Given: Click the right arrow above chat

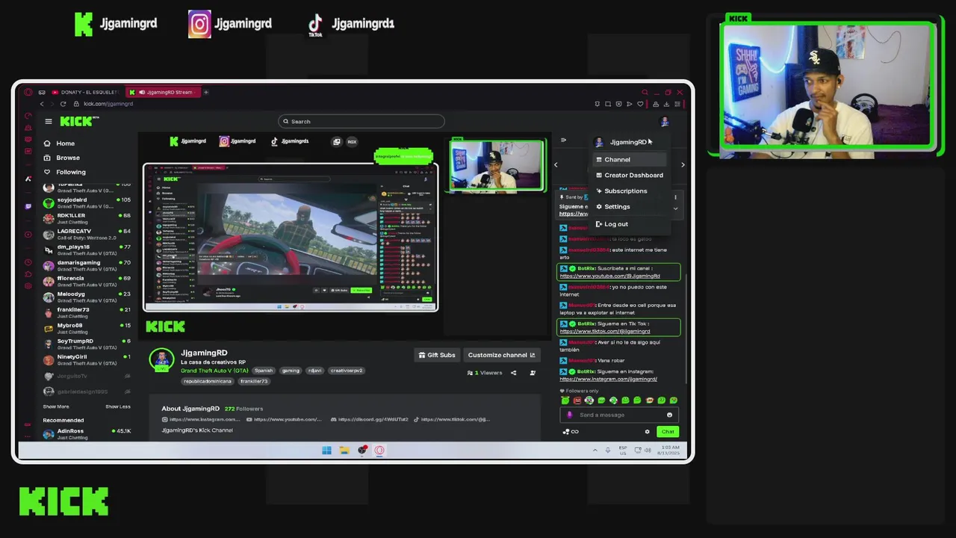Looking at the screenshot, I should click(683, 164).
